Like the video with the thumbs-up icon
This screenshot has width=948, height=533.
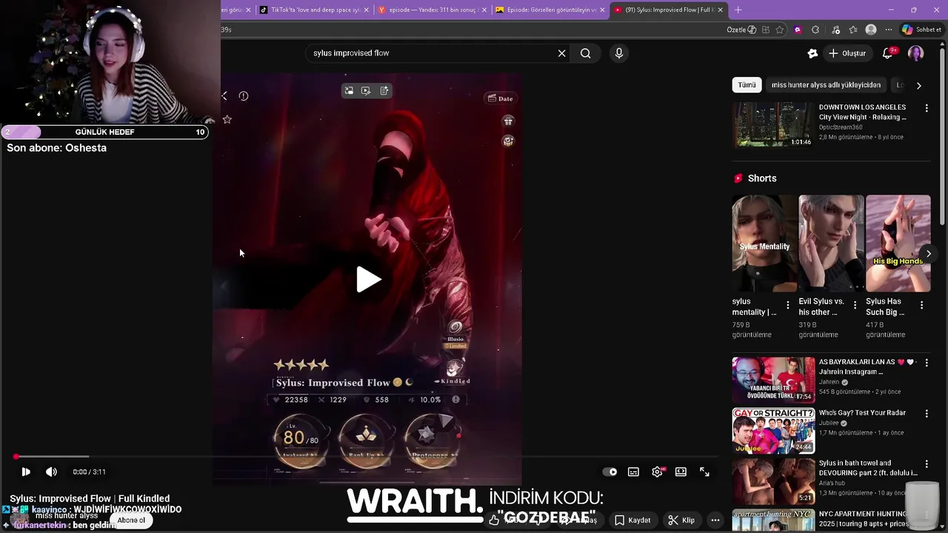(495, 520)
